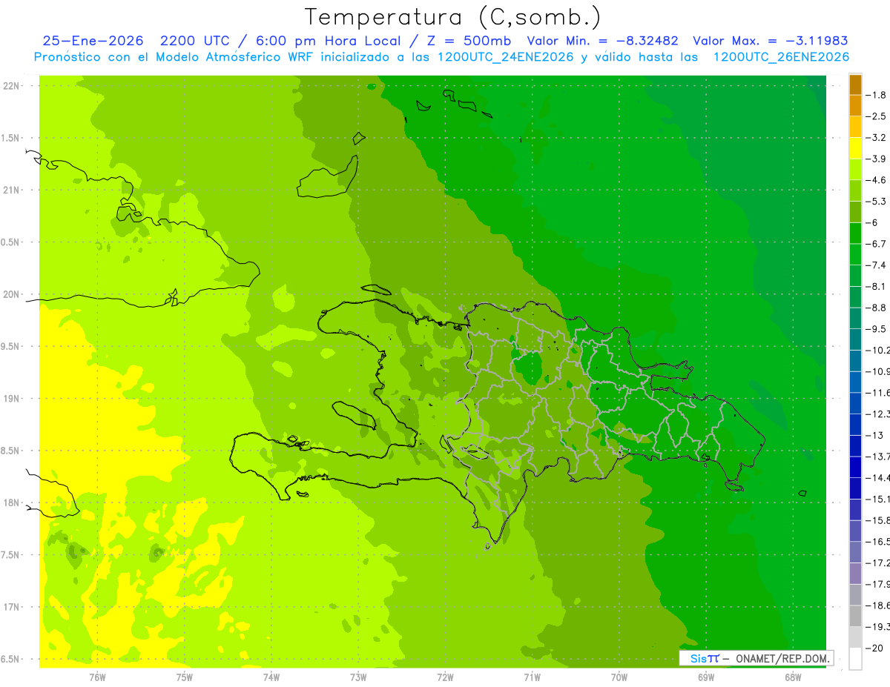Screen dimensions: 890x687
Task: Click the 'Temperatura (C,somb.)' chart title
Action: 452,18
